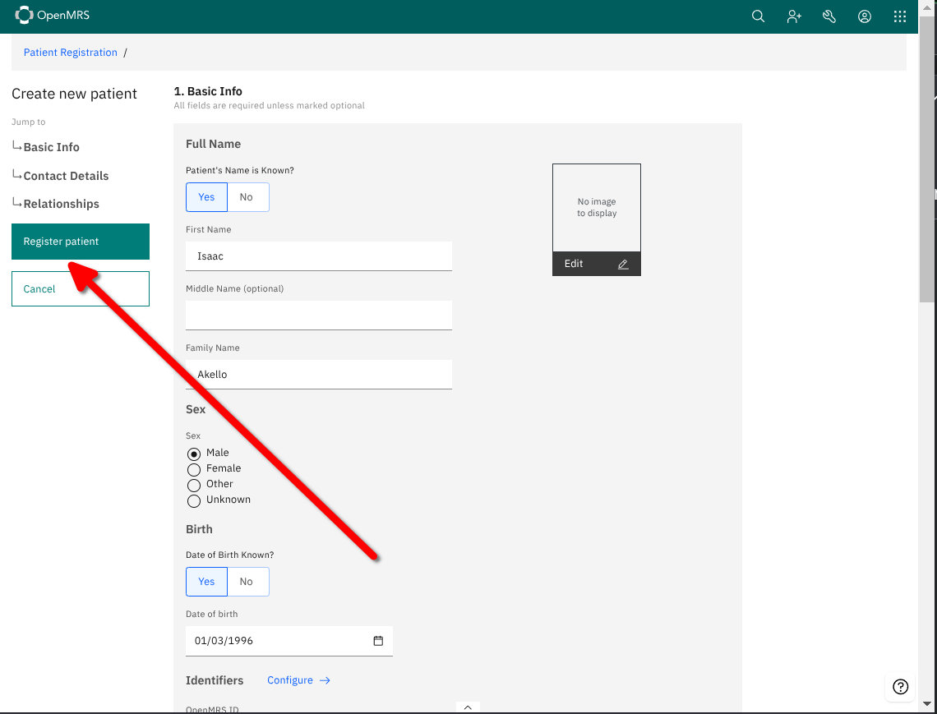The height and width of the screenshot is (714, 937).
Task: Click the Middle Name input field
Action: coord(319,315)
